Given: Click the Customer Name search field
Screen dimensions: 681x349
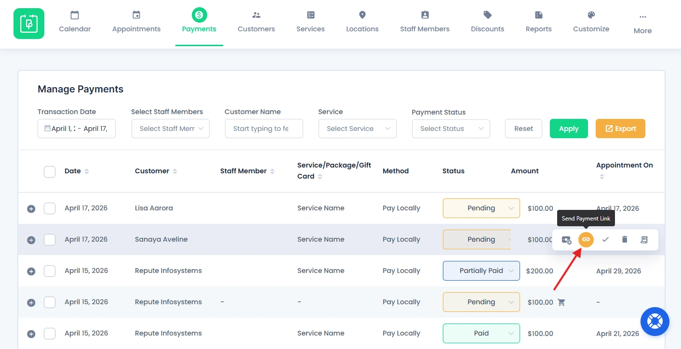Looking at the screenshot, I should tap(264, 129).
